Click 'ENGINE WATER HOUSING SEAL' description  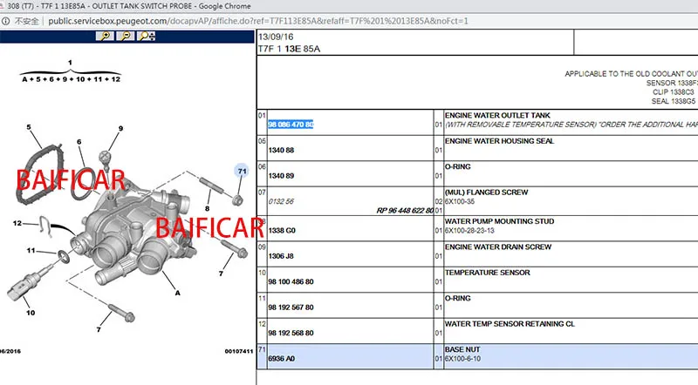point(499,141)
